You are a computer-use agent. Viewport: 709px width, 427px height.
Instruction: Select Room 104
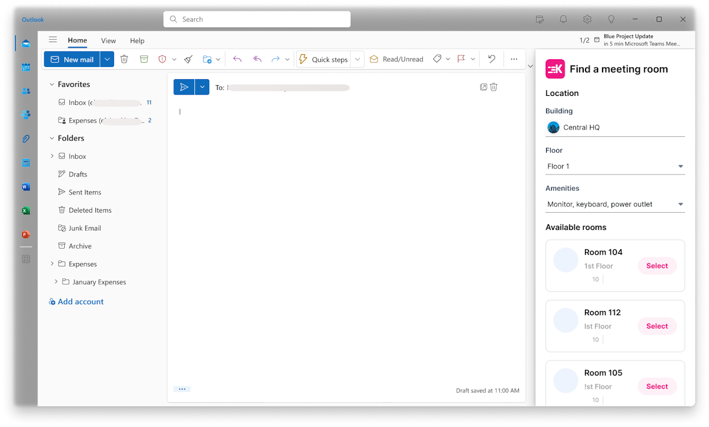tap(657, 266)
